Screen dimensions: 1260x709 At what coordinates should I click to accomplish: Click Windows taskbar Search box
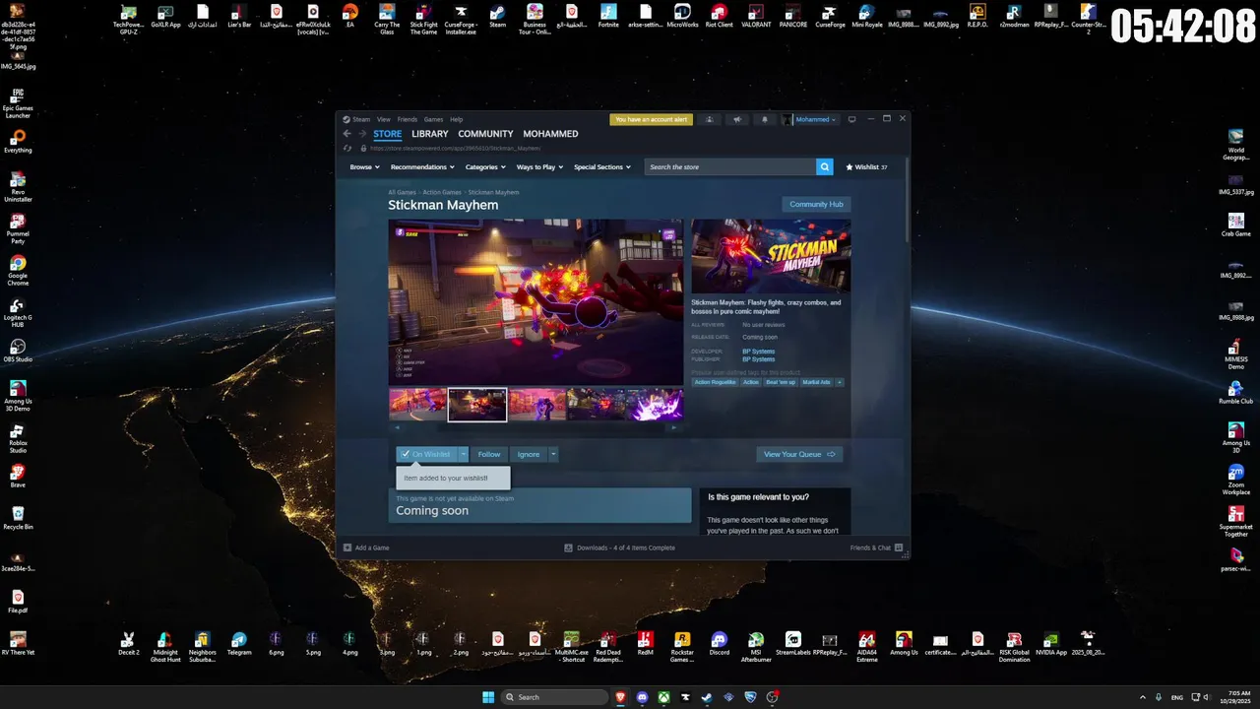pyautogui.click(x=554, y=697)
